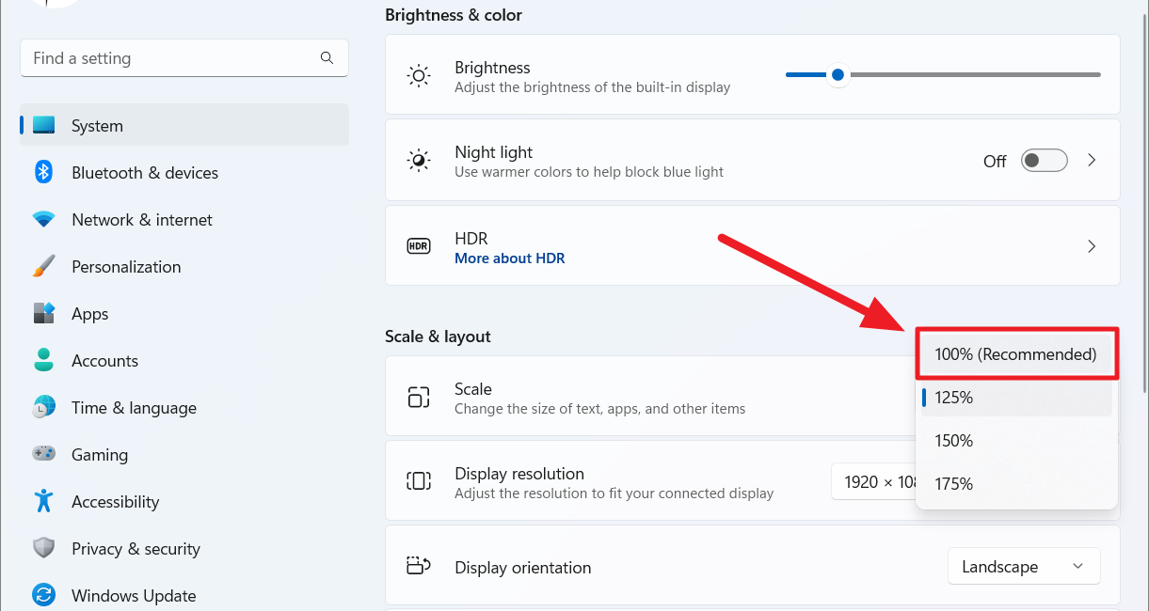
Task: Click the Windows Update sync icon
Action: 44,595
